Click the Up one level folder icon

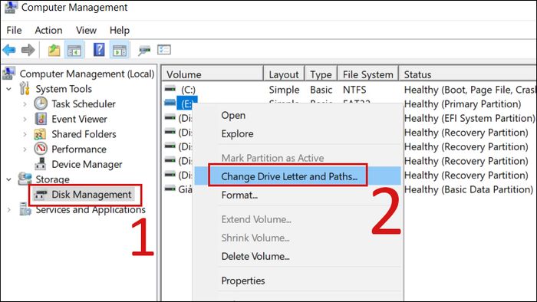tap(54, 51)
